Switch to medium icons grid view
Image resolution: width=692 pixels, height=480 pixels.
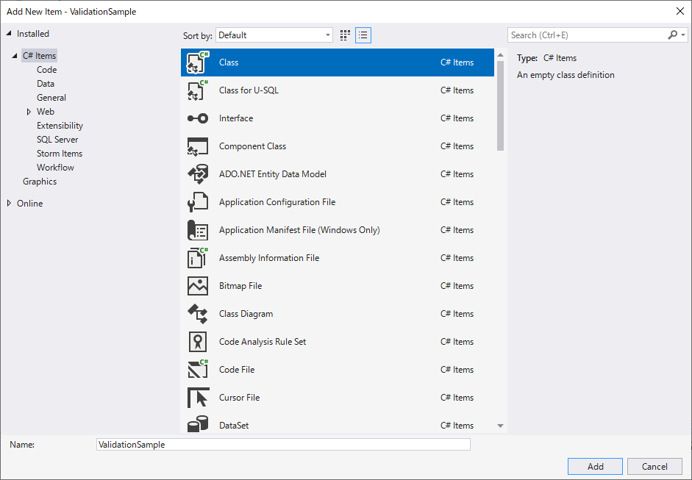345,35
